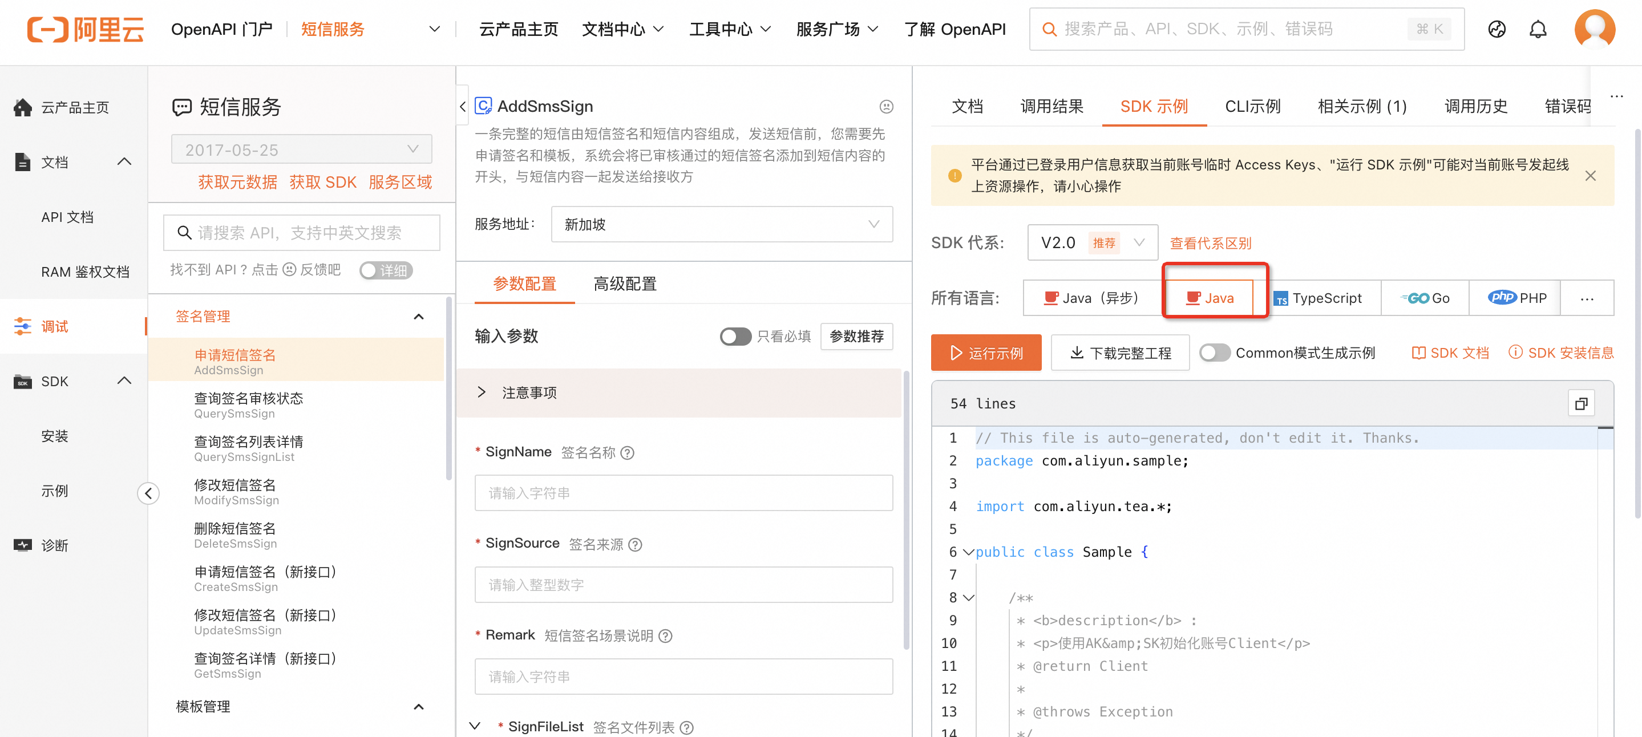Open SDK 代系 V2.0 dropdown
The height and width of the screenshot is (737, 1642).
[1092, 242]
